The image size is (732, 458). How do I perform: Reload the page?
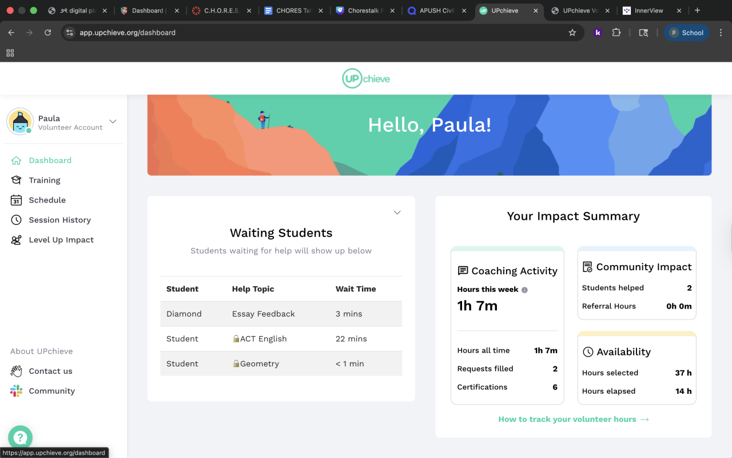[48, 33]
